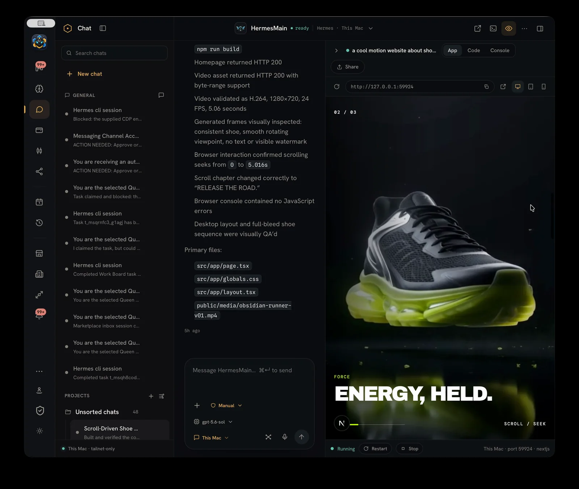Open the building icon in left sidebar
Image resolution: width=579 pixels, height=489 pixels.
[x=39, y=274]
